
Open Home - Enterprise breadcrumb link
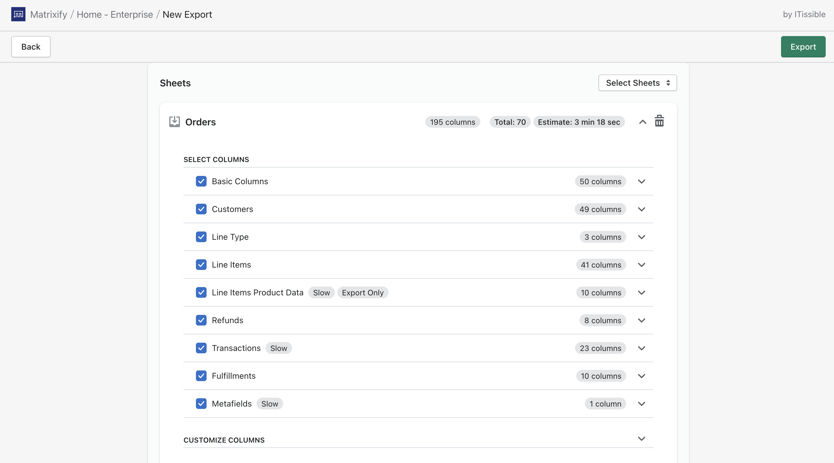pos(115,14)
